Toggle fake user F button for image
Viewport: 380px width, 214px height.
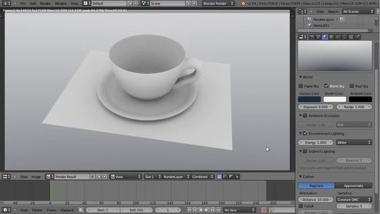(x=93, y=177)
